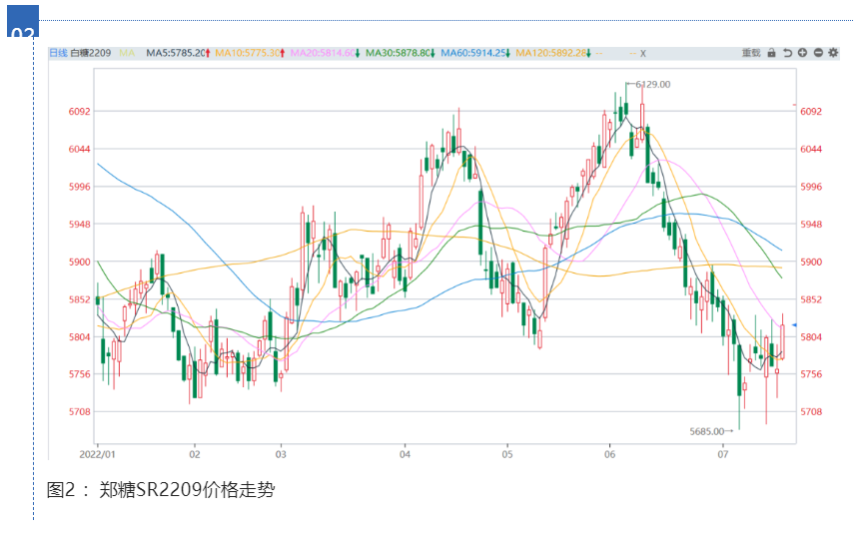Click the undo arrow icon

[x=787, y=52]
